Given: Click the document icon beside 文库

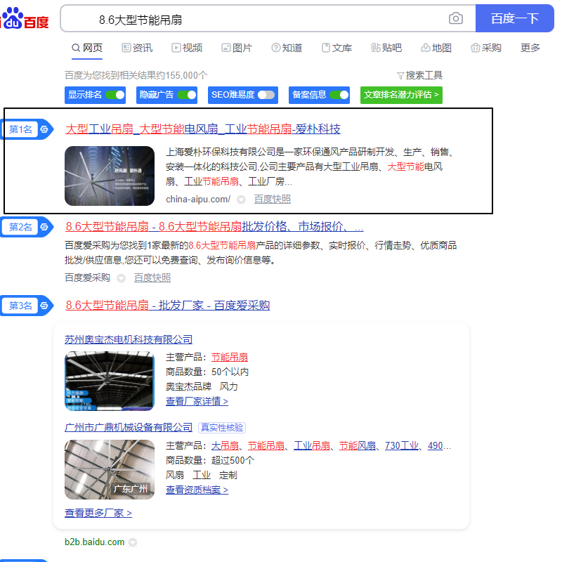Looking at the screenshot, I should (325, 48).
